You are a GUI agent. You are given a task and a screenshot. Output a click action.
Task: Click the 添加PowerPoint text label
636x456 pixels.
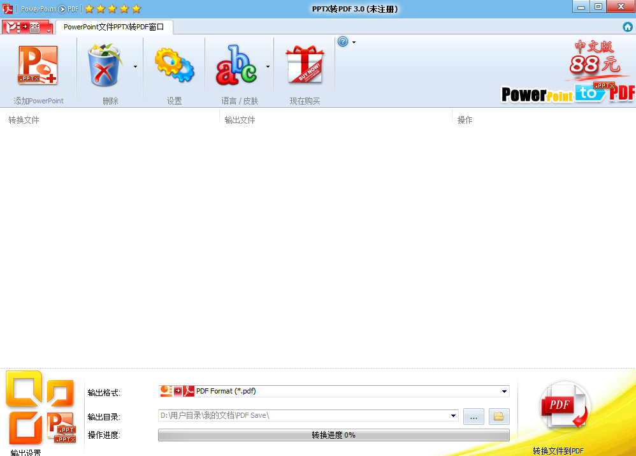[x=38, y=101]
